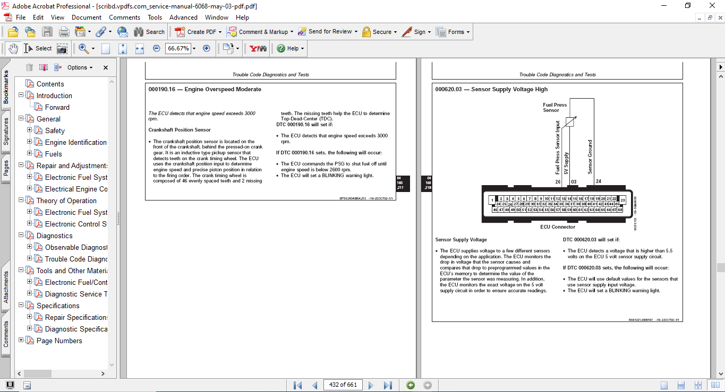Open the Document menu
This screenshot has width=725, height=392.
pos(87,18)
